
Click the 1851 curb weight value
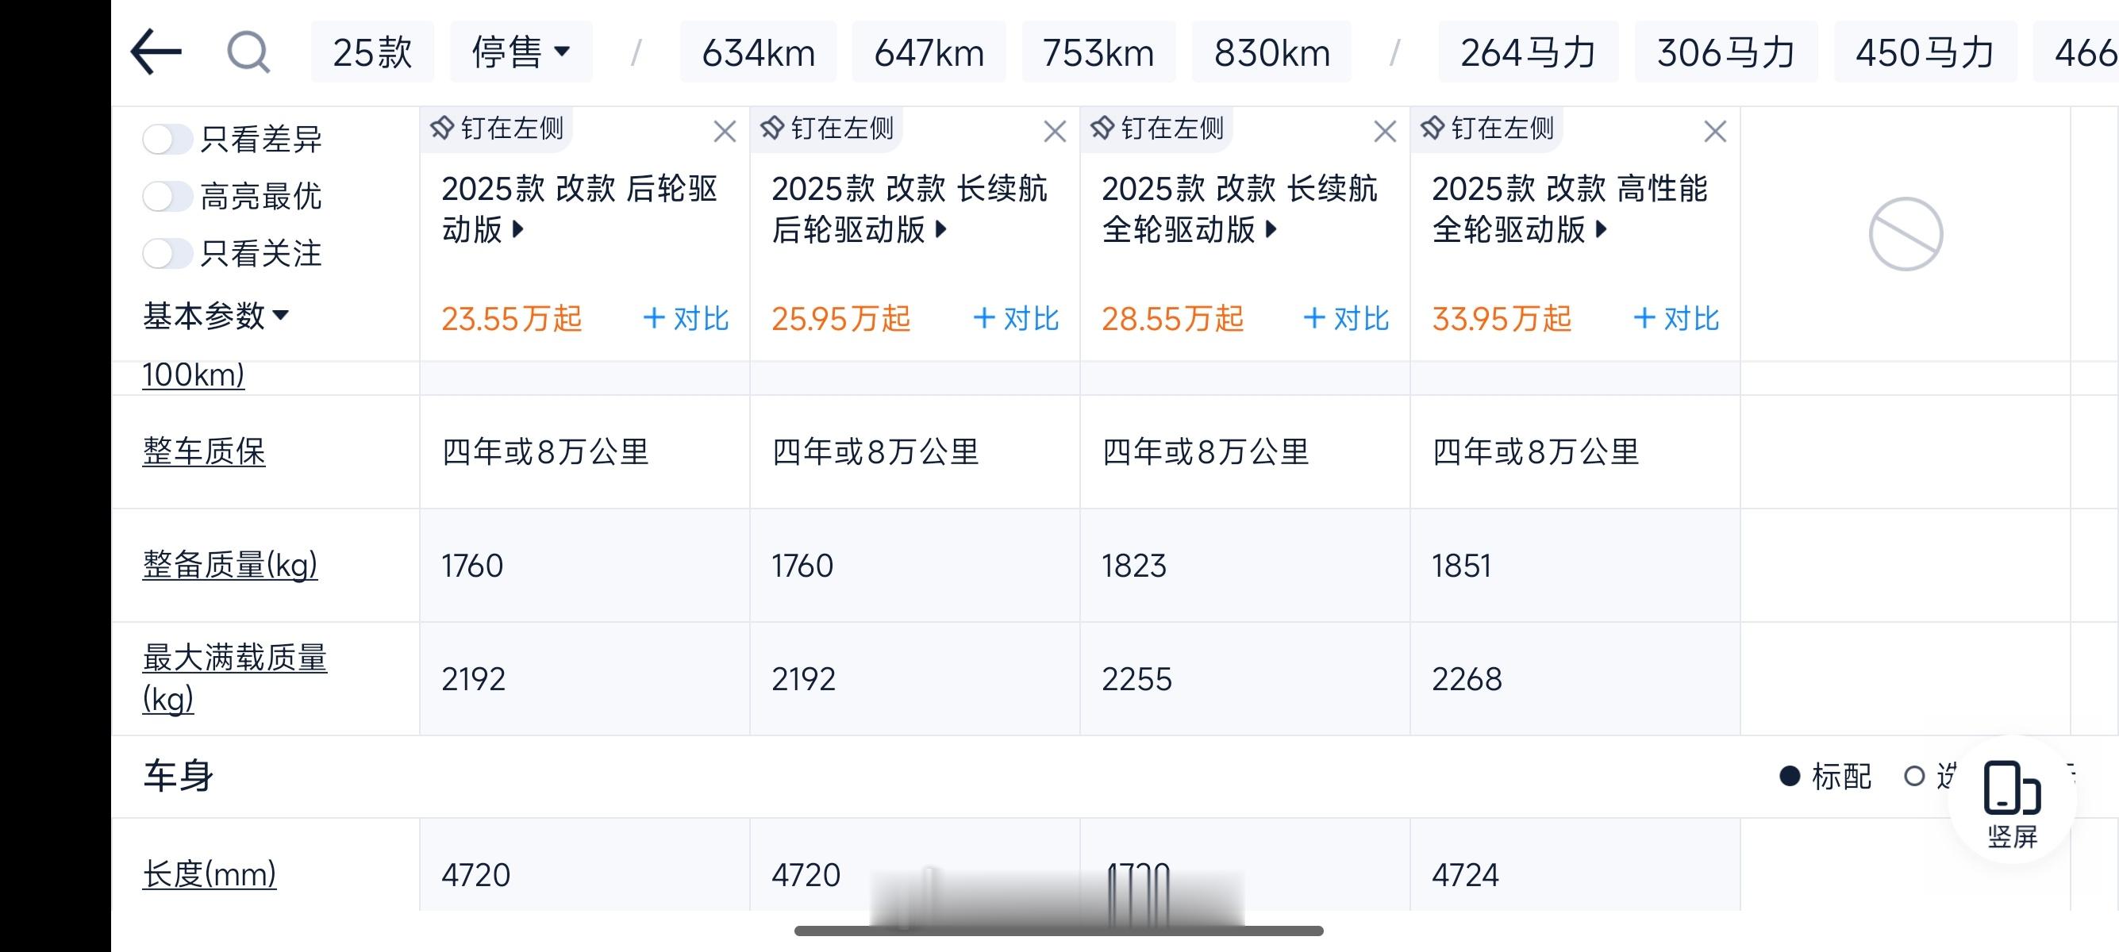(x=1461, y=566)
